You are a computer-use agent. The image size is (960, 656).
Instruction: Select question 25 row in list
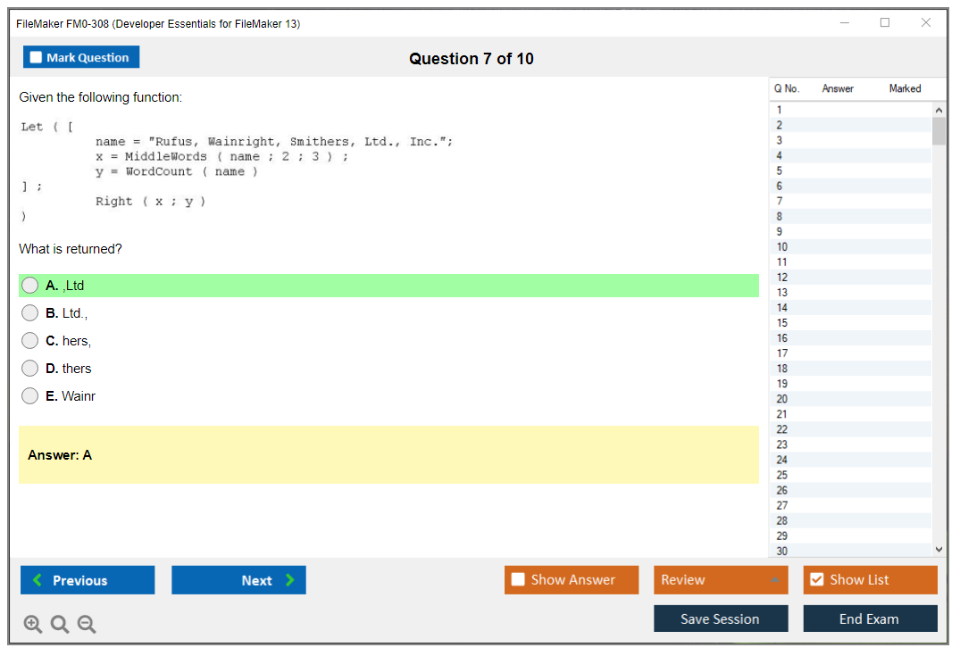coord(848,475)
